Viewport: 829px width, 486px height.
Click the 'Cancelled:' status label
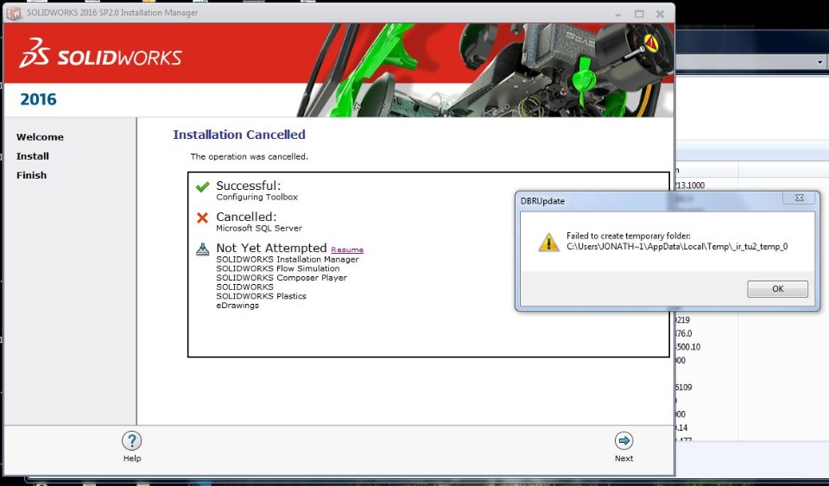tap(246, 218)
